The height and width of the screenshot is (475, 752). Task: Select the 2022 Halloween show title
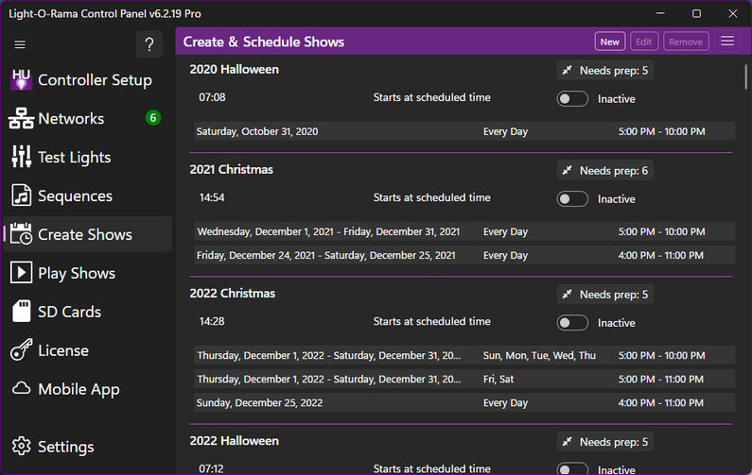tap(234, 440)
